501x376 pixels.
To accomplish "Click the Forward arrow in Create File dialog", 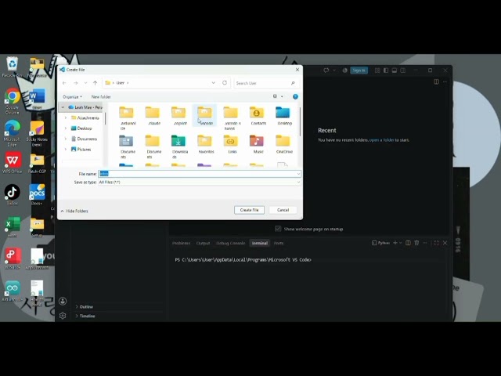I will [x=76, y=83].
